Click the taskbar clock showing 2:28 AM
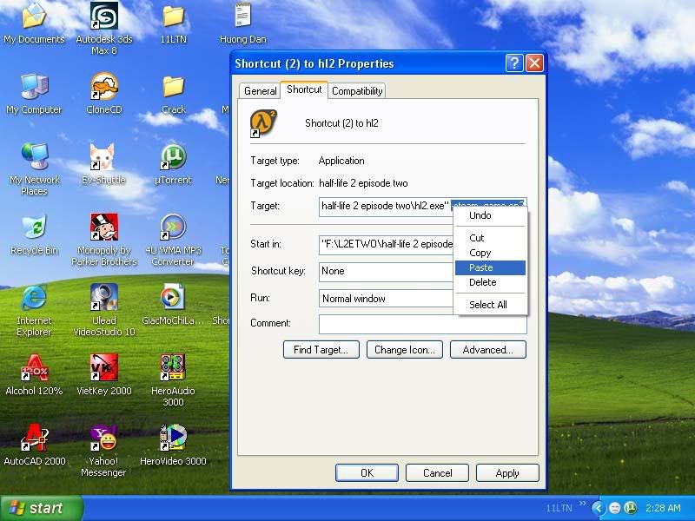The image size is (695, 521). (663, 508)
